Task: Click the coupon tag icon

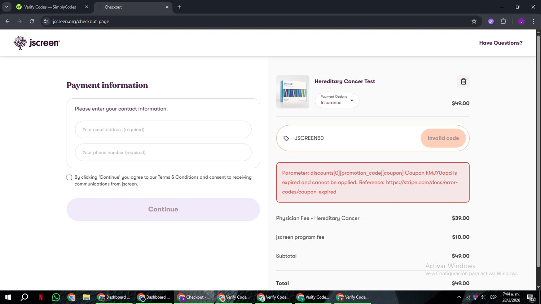Action: click(286, 138)
